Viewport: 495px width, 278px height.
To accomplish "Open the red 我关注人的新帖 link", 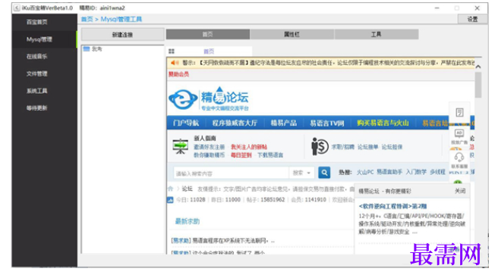I will 249,147.
